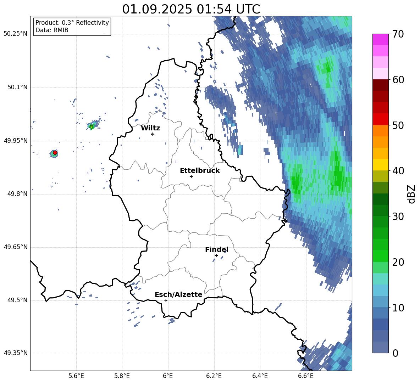Click the 6.4°E longitude label
This screenshot has height=383, width=420.
(x=260, y=376)
